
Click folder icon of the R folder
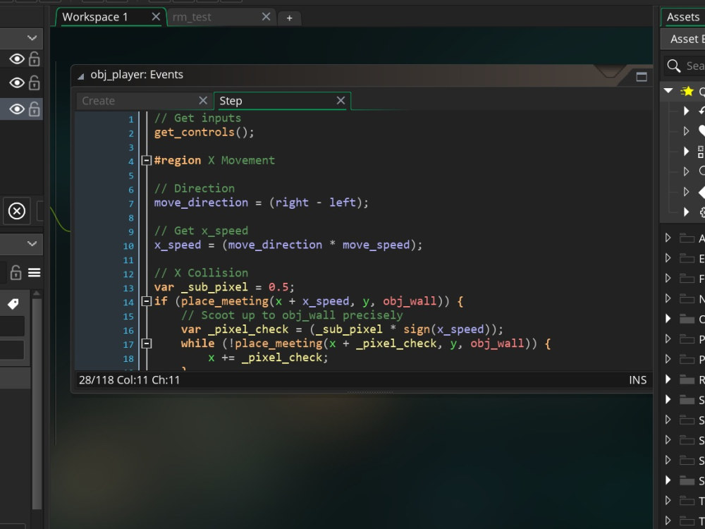[x=687, y=379]
